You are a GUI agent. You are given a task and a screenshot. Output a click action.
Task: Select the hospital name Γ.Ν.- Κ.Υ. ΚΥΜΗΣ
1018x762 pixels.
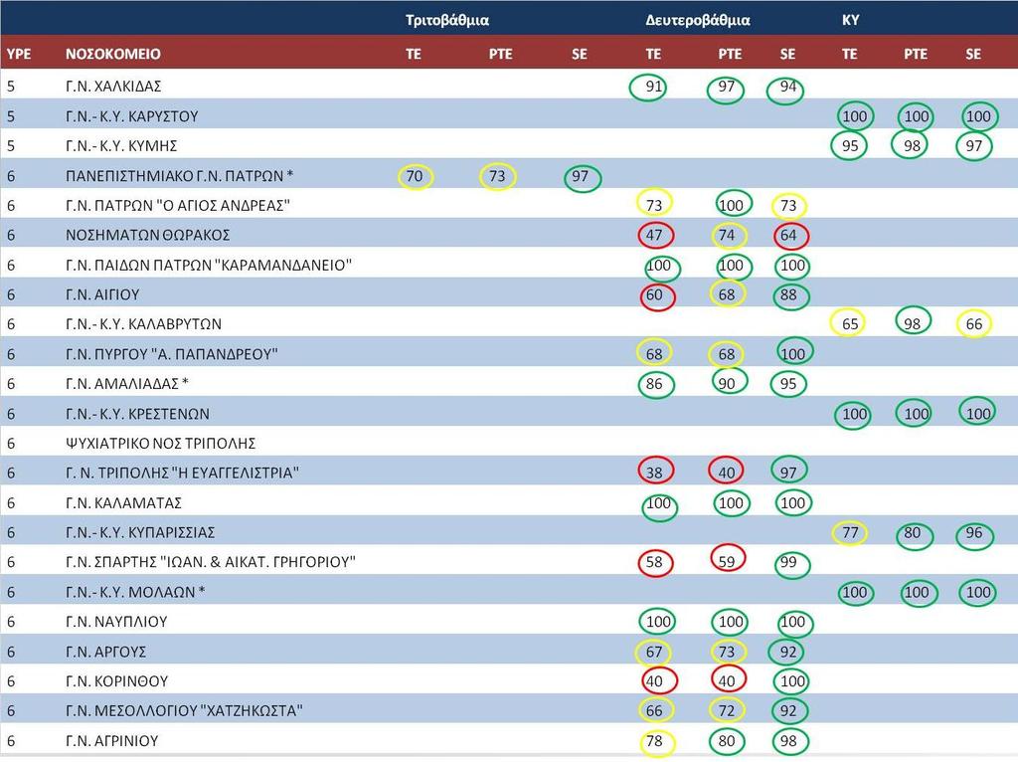click(x=121, y=145)
